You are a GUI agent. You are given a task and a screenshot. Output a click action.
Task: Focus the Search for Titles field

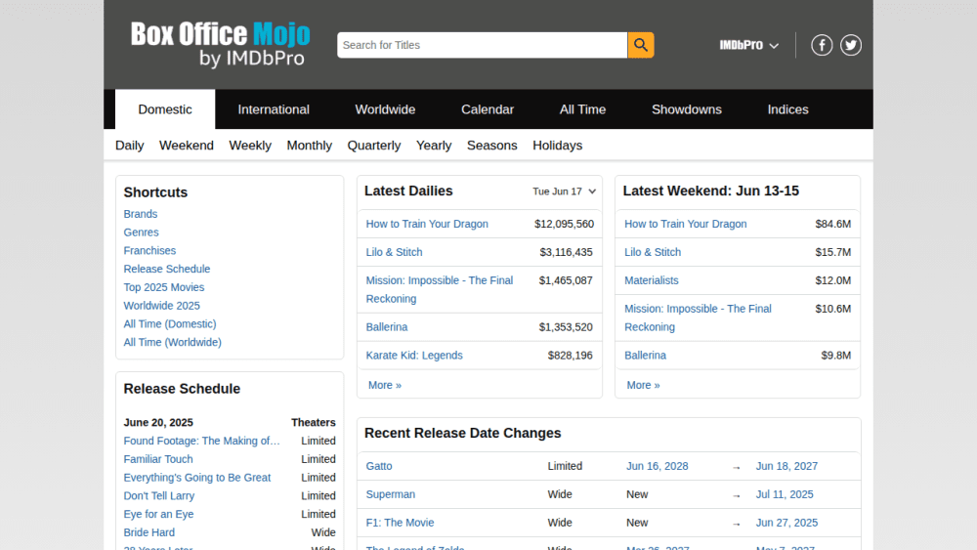tap(482, 45)
